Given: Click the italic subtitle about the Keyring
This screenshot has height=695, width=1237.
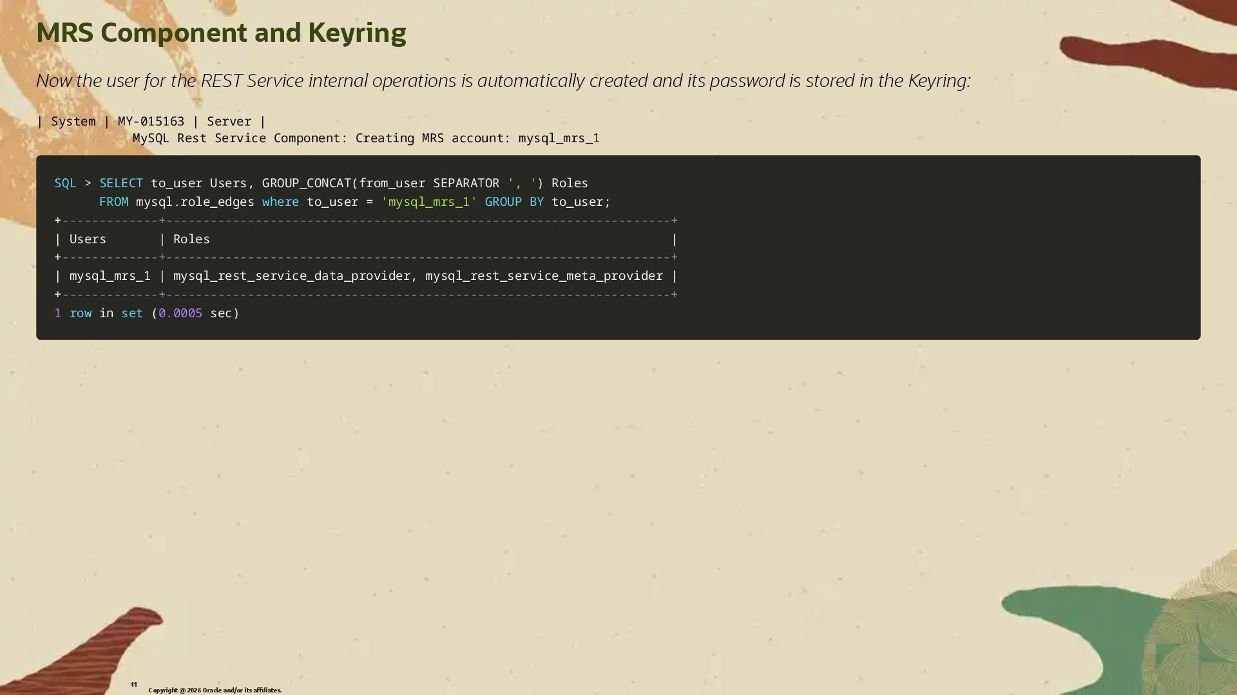Looking at the screenshot, I should [503, 81].
